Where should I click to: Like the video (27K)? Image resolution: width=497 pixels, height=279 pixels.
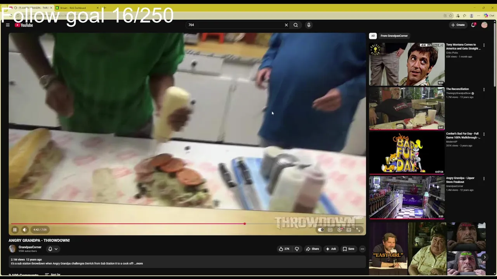[x=284, y=249]
